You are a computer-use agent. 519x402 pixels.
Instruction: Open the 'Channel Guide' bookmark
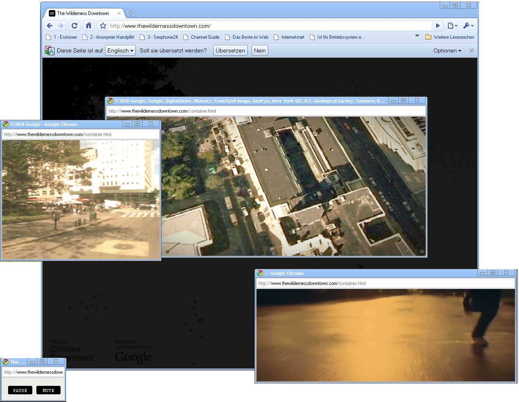[x=202, y=37]
